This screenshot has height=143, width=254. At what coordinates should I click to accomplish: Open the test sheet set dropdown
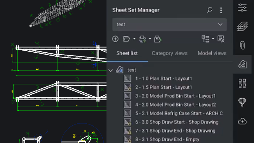tap(169, 24)
